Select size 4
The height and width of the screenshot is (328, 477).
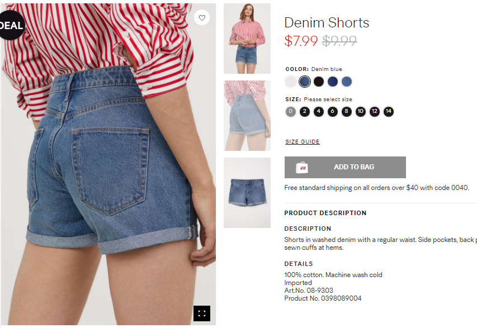coord(319,112)
